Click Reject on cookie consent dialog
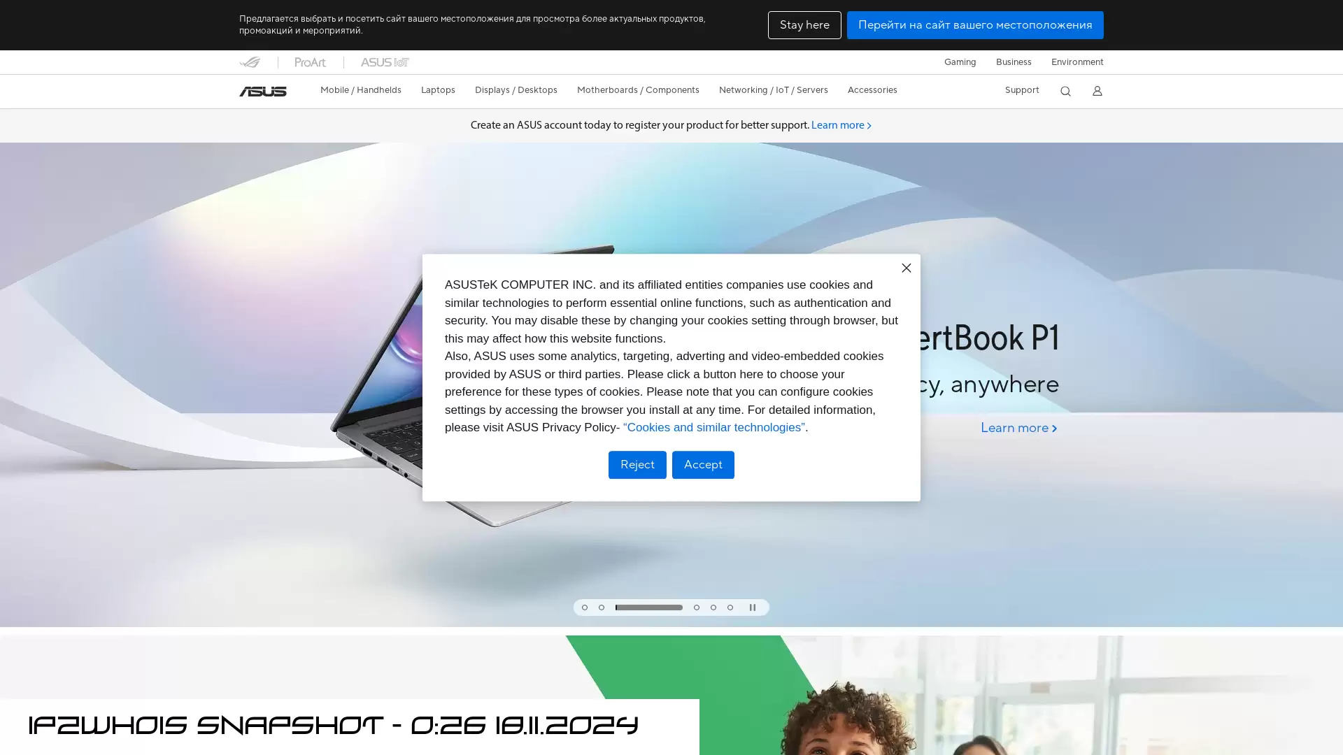This screenshot has width=1343, height=755. tap(637, 465)
